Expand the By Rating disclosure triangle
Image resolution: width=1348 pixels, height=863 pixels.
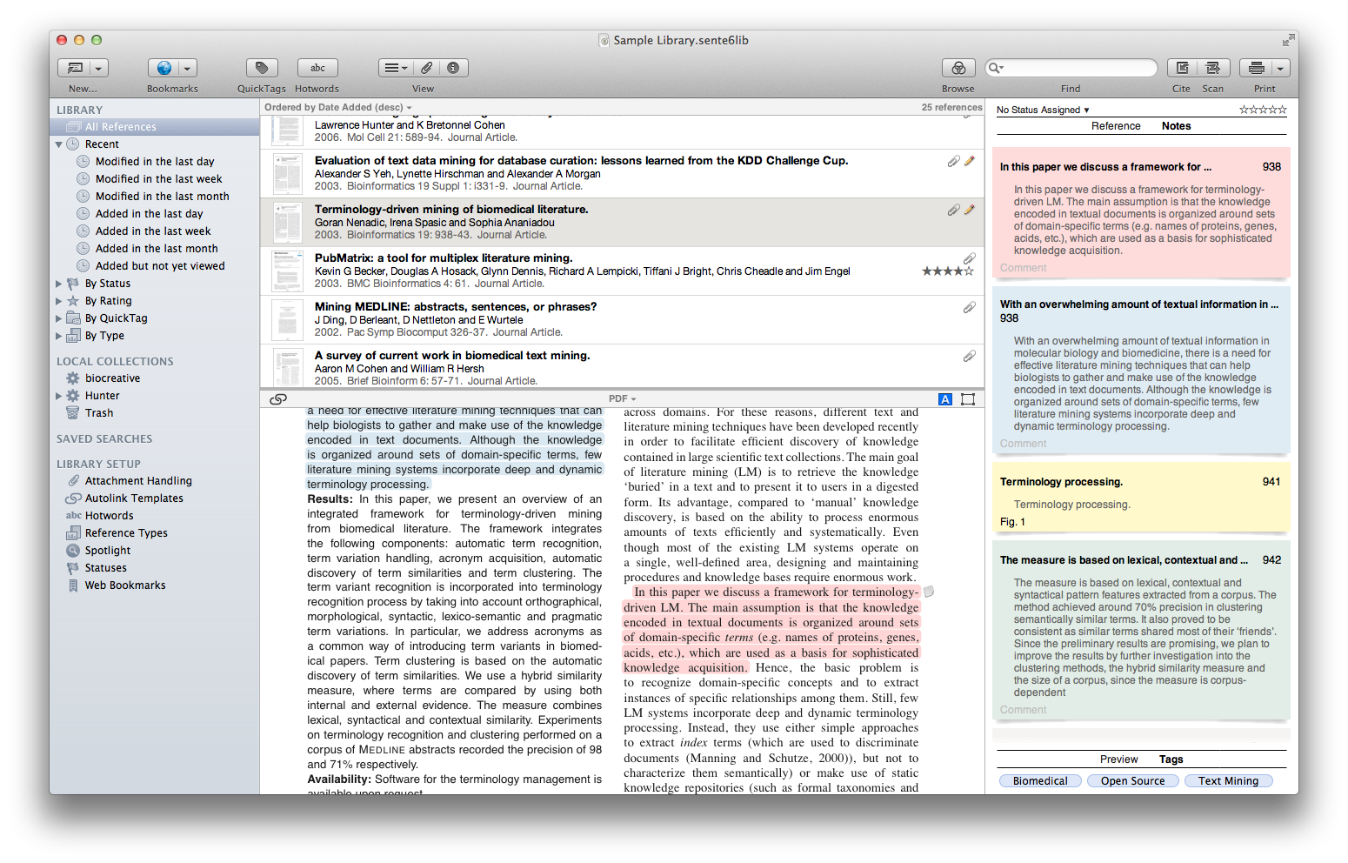coord(59,301)
